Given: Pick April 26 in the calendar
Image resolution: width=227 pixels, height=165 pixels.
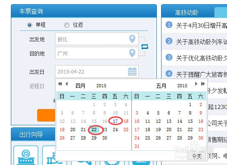Looking at the screenshot, I should 62,138.
